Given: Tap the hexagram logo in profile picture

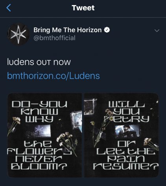Looking at the screenshot, I should coord(18,34).
